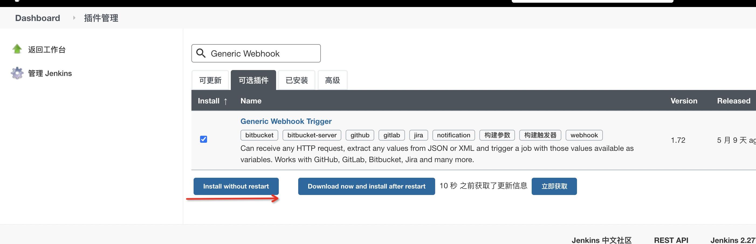Open the Generic Webhook Trigger plugin link
The image size is (756, 244).
coord(286,121)
